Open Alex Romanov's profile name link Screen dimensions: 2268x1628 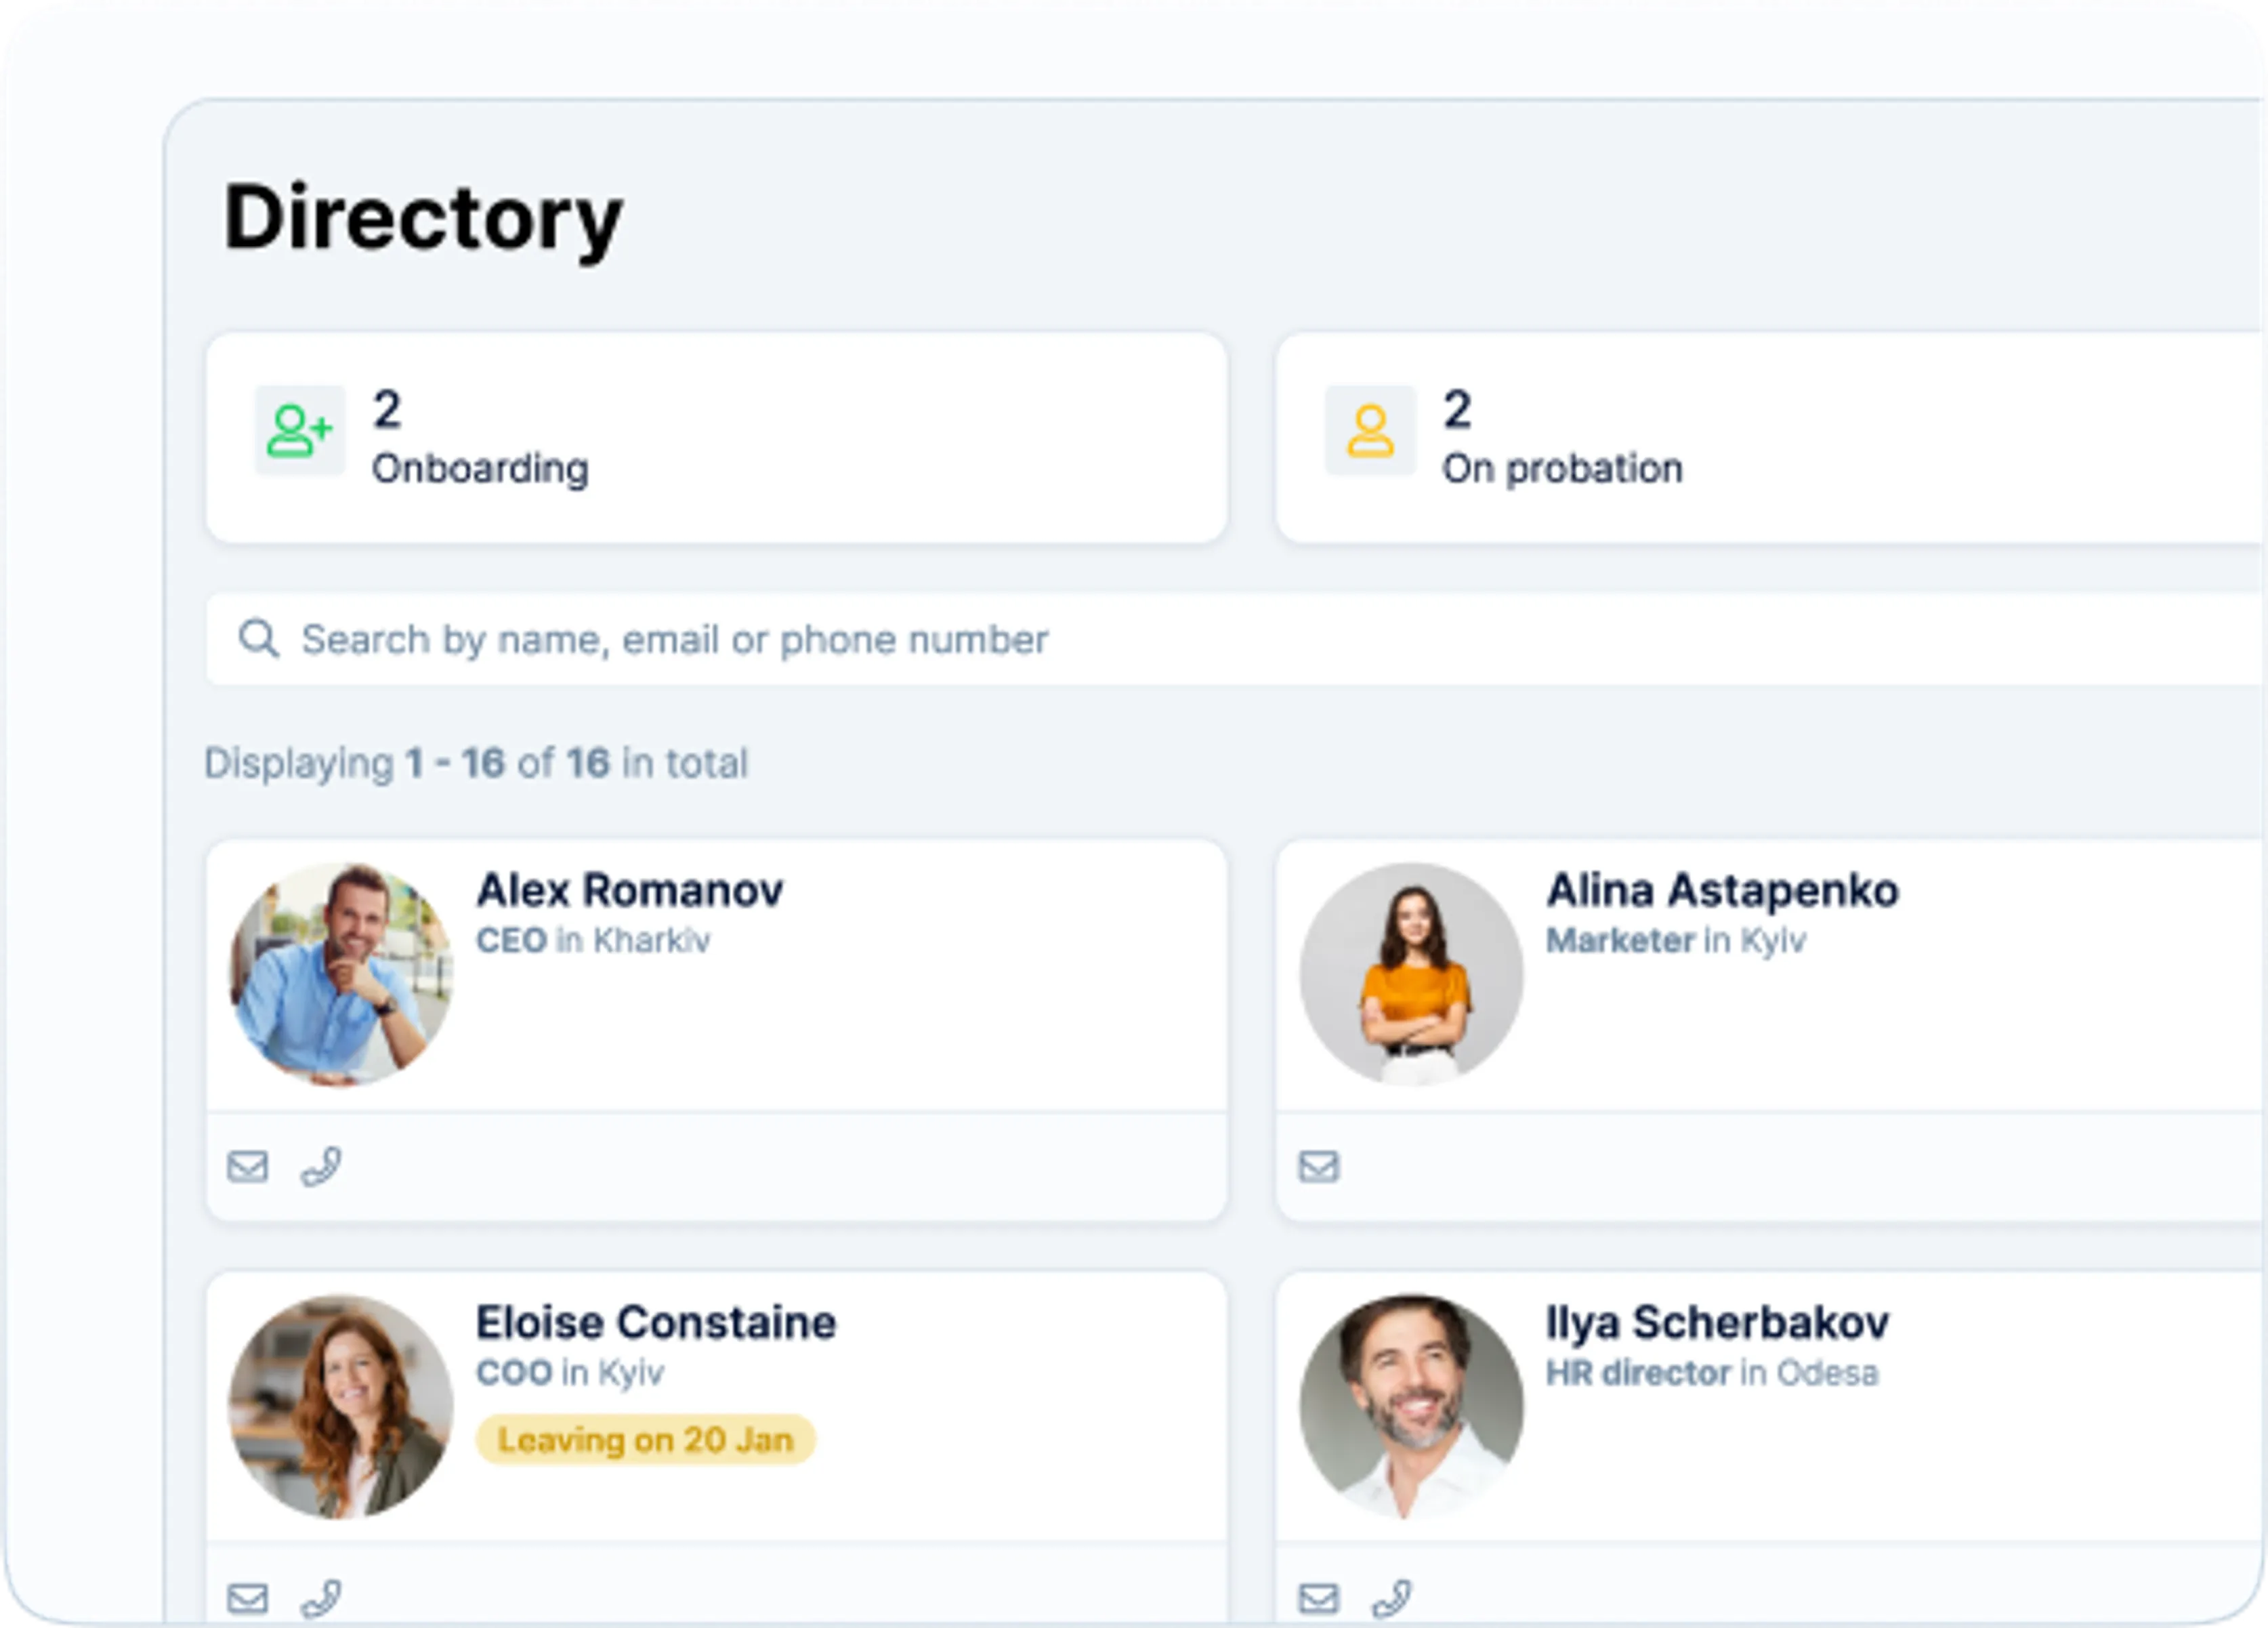pos(629,889)
